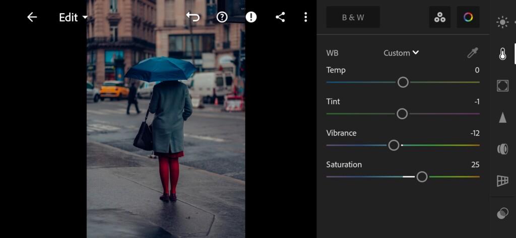Click the Saturation label
The height and width of the screenshot is (238, 516).
pyautogui.click(x=344, y=165)
